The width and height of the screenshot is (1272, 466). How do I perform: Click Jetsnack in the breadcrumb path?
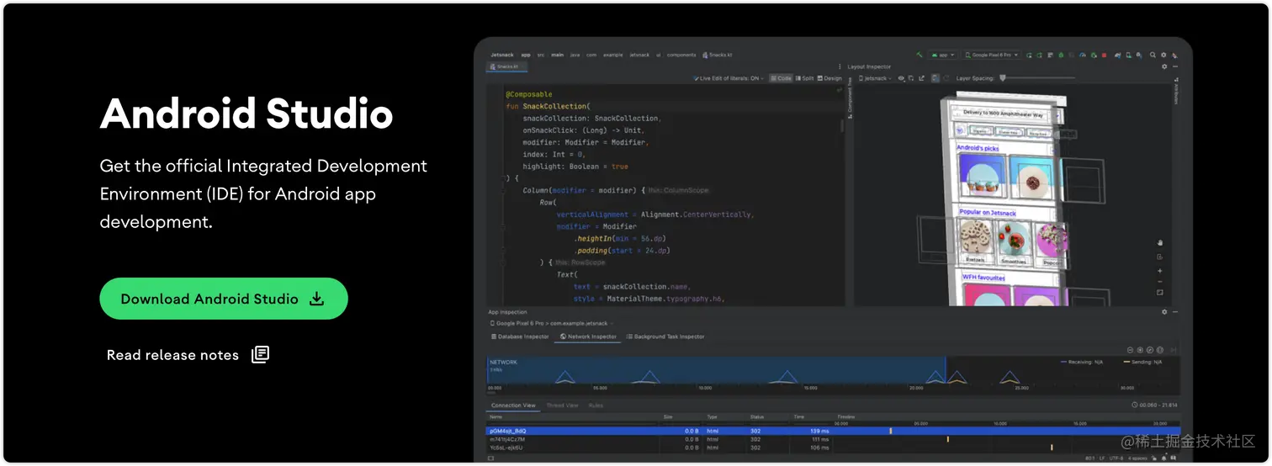click(502, 55)
